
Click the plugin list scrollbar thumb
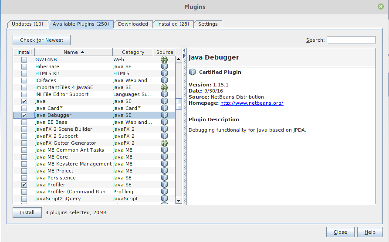pyautogui.click(x=179, y=104)
